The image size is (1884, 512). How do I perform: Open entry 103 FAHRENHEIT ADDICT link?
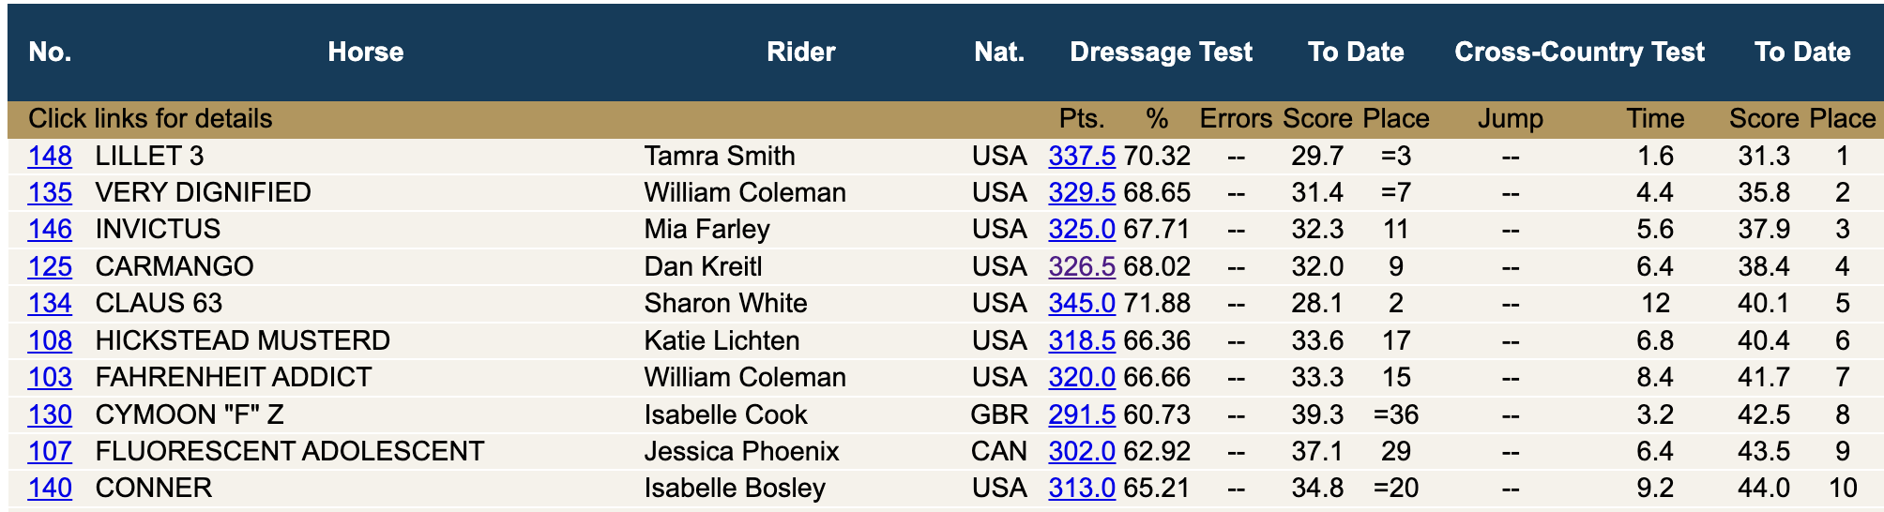coord(50,377)
